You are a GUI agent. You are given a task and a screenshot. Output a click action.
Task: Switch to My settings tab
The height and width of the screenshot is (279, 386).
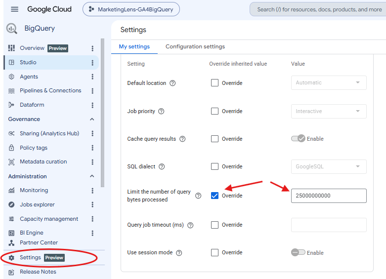click(x=134, y=46)
